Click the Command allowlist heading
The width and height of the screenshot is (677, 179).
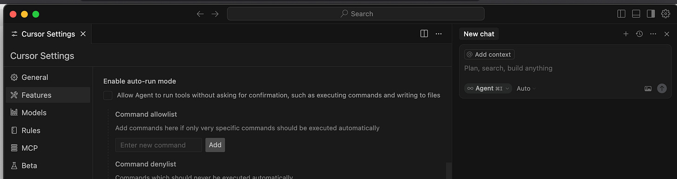point(146,114)
